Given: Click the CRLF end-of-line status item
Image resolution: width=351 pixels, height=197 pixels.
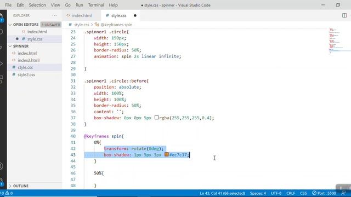Looking at the screenshot, I should tap(291, 193).
